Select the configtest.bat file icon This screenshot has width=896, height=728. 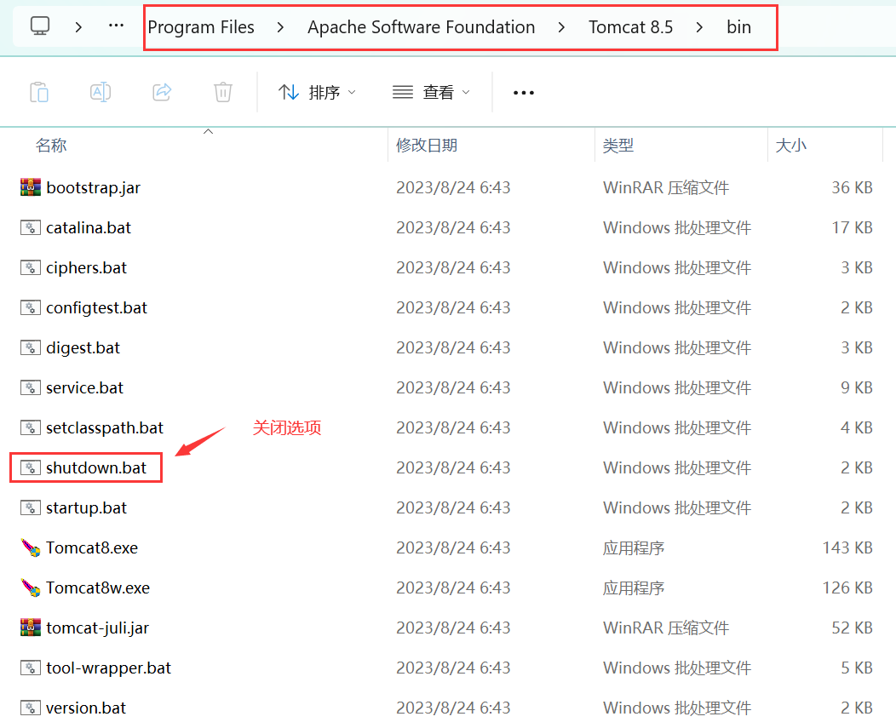tap(31, 307)
